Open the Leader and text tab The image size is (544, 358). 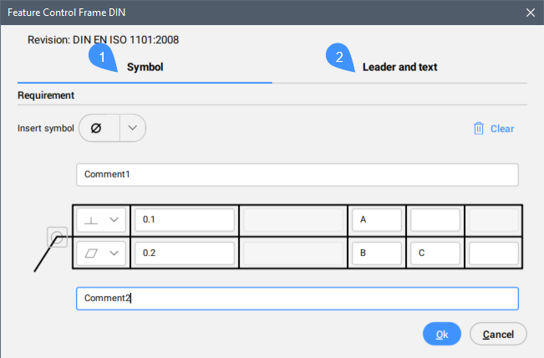[399, 67]
